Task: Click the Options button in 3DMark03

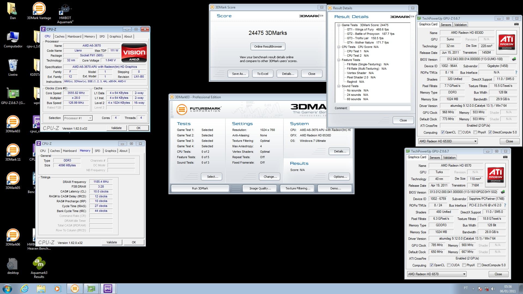Action: coord(340,177)
